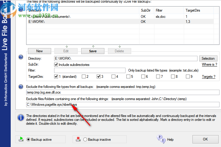Viewport: 221px width, 147px height.
Task: Click the New button
Action: (40, 51)
